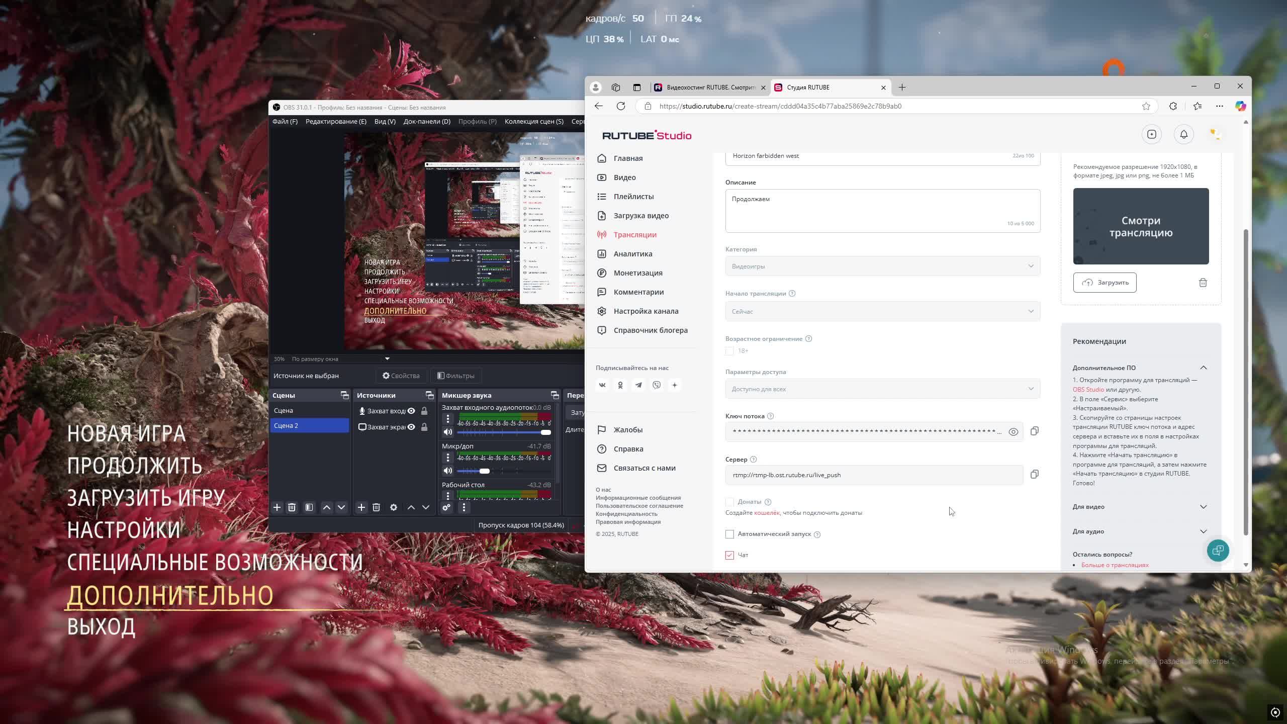Uncheck the Чат checkbox
Screen dimensions: 1287x724
729,555
